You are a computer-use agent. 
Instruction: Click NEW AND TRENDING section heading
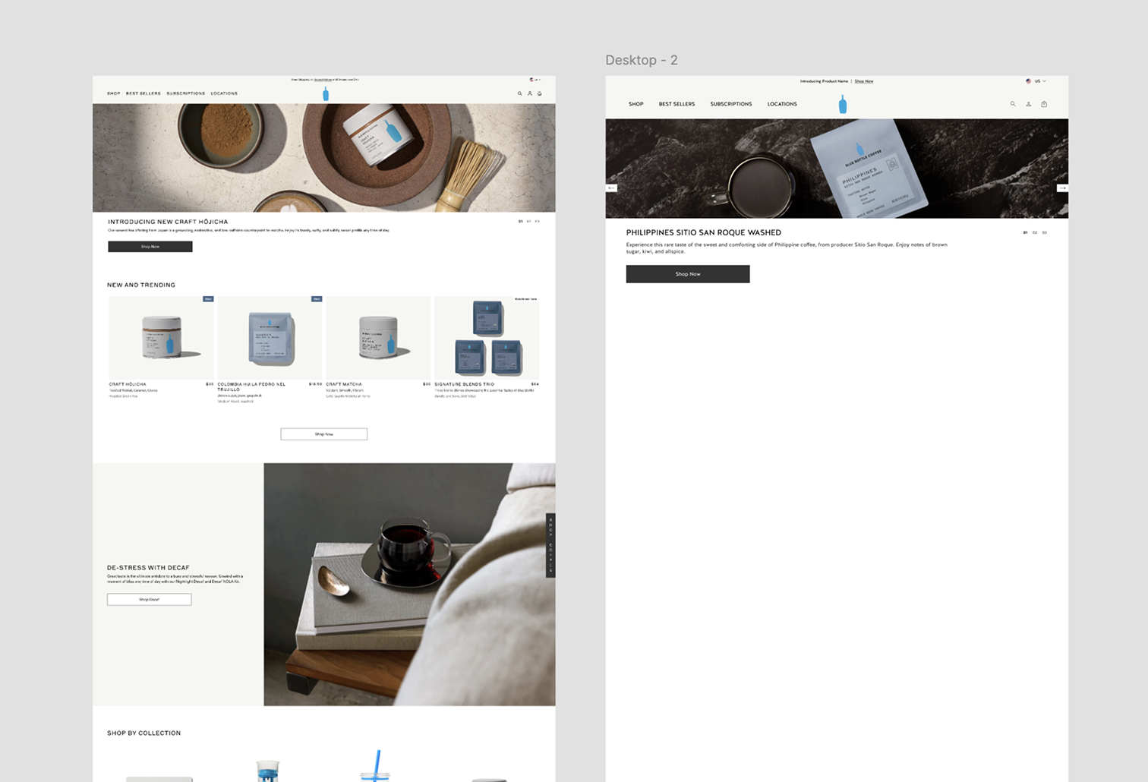[x=141, y=285]
